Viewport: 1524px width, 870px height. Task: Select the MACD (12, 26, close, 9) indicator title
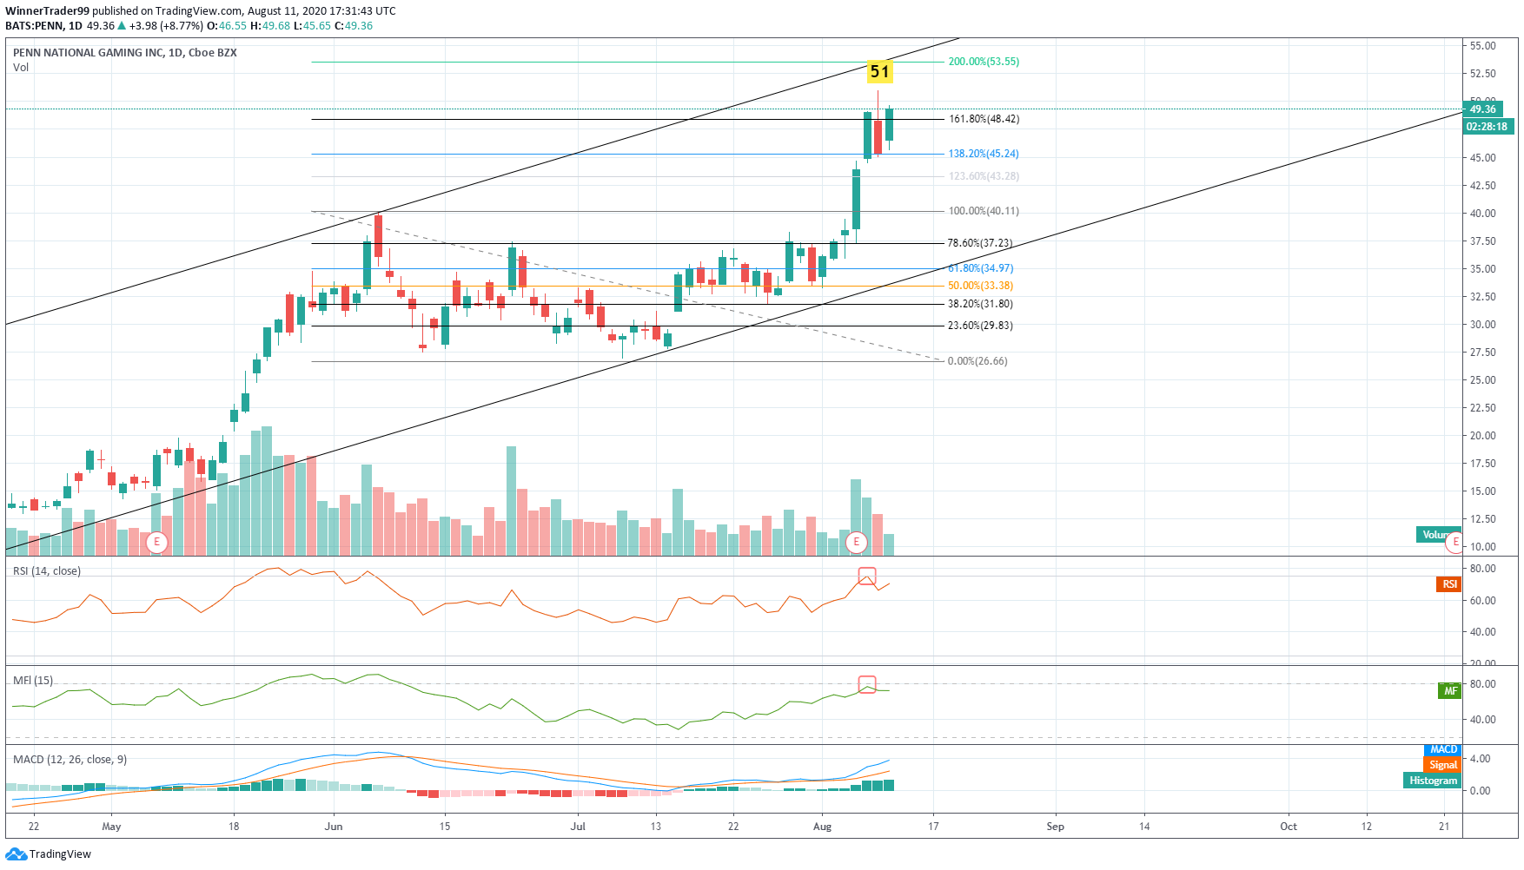(70, 760)
